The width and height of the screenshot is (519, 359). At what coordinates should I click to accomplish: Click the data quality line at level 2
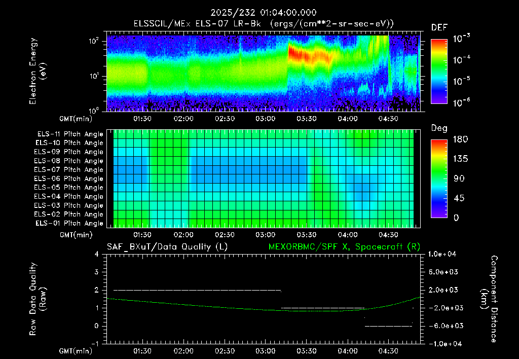[x=197, y=291]
